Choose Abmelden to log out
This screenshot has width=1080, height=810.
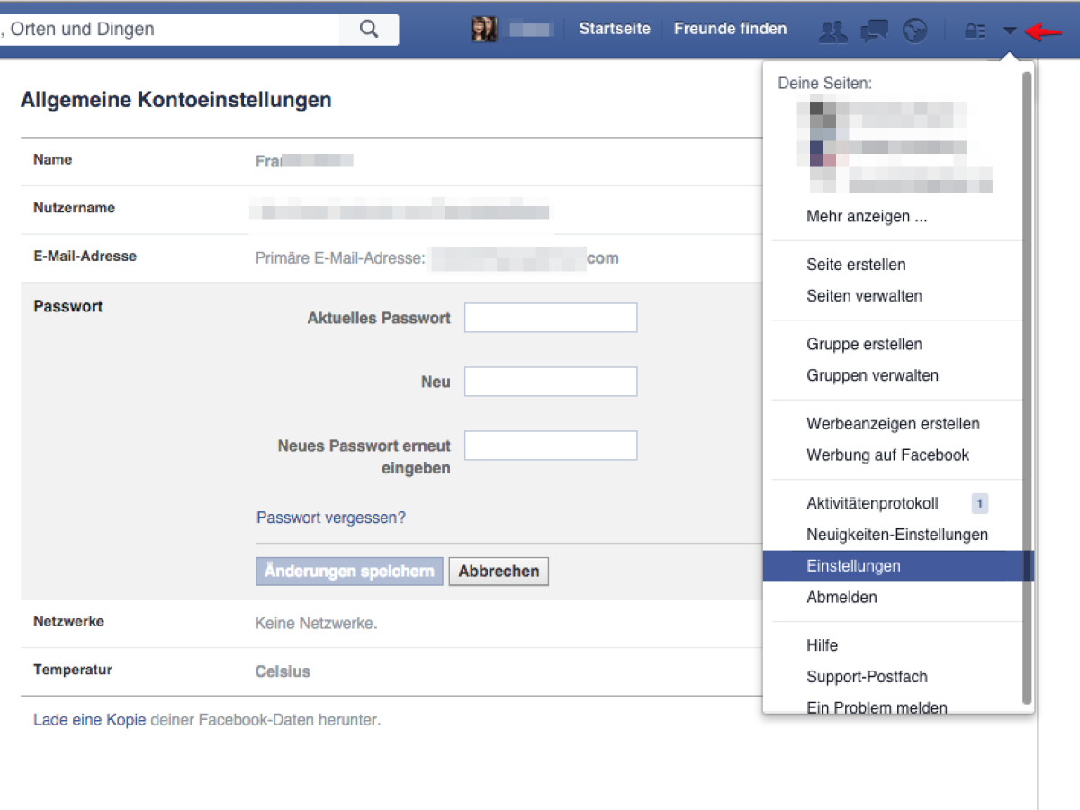[841, 598]
